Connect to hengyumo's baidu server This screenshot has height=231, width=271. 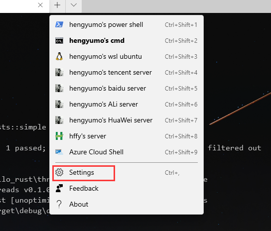point(127,88)
